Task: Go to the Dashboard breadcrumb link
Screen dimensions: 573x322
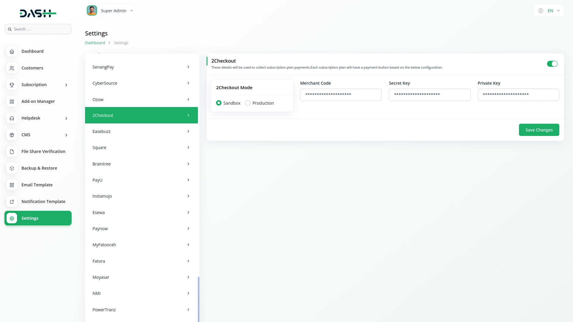Action: (95, 43)
